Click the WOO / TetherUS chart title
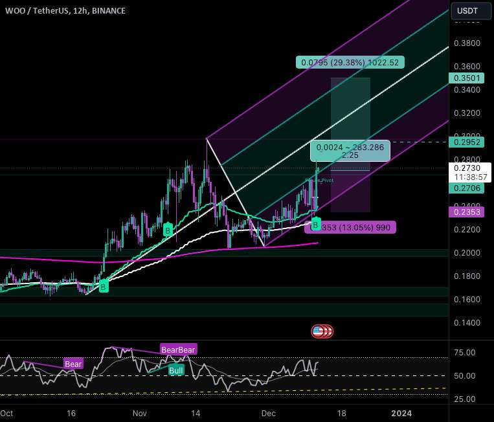The image size is (494, 422). (65, 11)
